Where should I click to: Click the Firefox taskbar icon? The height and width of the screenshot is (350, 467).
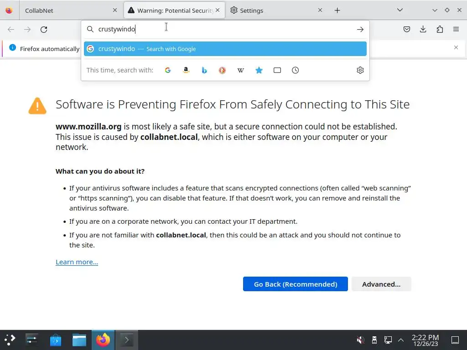coord(103,340)
